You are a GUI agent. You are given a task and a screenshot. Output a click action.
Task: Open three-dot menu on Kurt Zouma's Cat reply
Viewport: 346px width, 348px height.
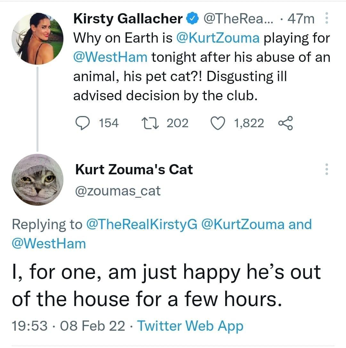point(326,169)
